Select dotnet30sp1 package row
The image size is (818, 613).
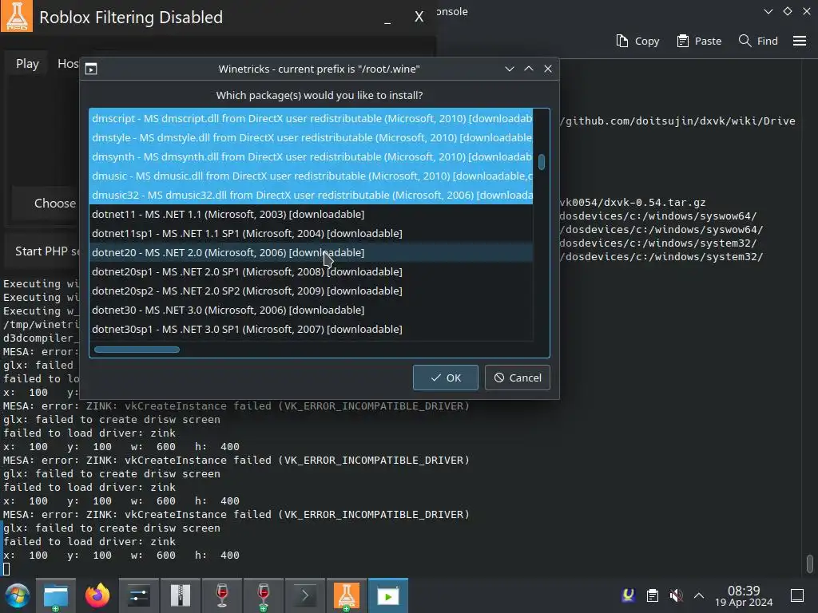312,330
